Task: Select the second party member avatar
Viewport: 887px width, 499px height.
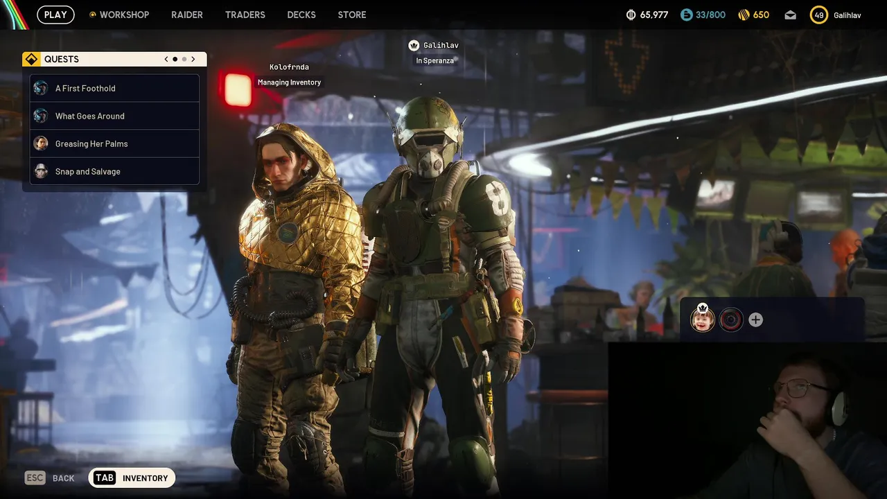Action: coord(731,319)
